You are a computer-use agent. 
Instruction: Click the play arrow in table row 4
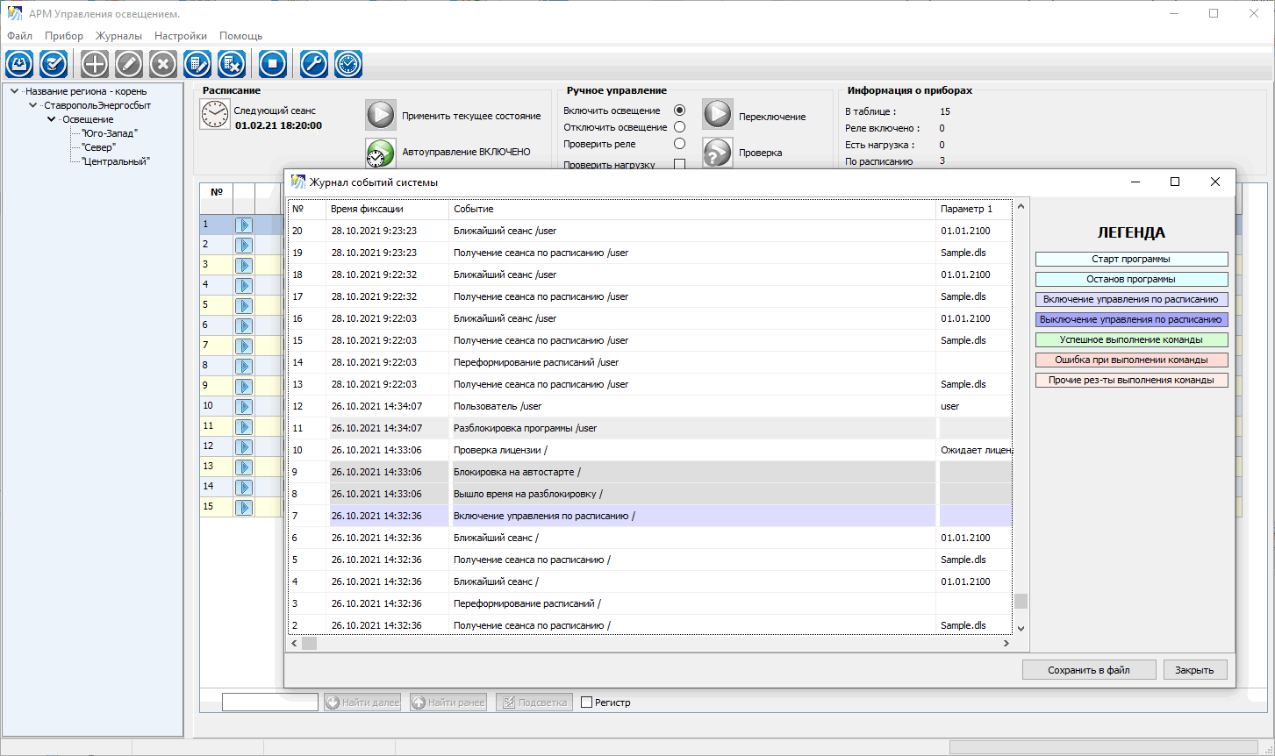tap(244, 286)
